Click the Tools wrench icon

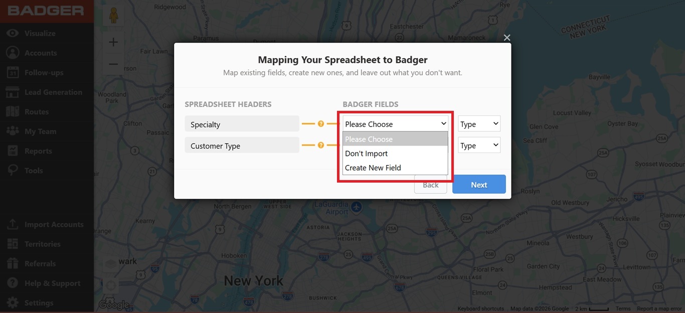13,171
